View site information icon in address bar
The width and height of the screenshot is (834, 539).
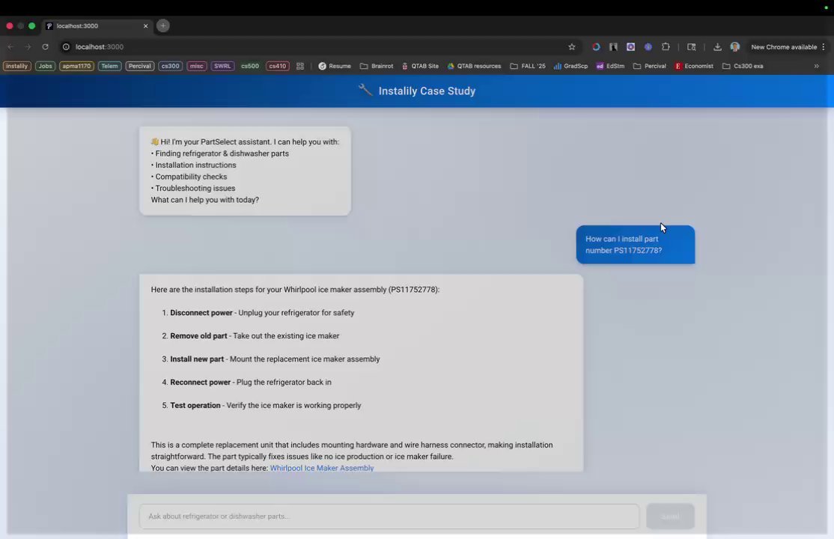point(66,47)
